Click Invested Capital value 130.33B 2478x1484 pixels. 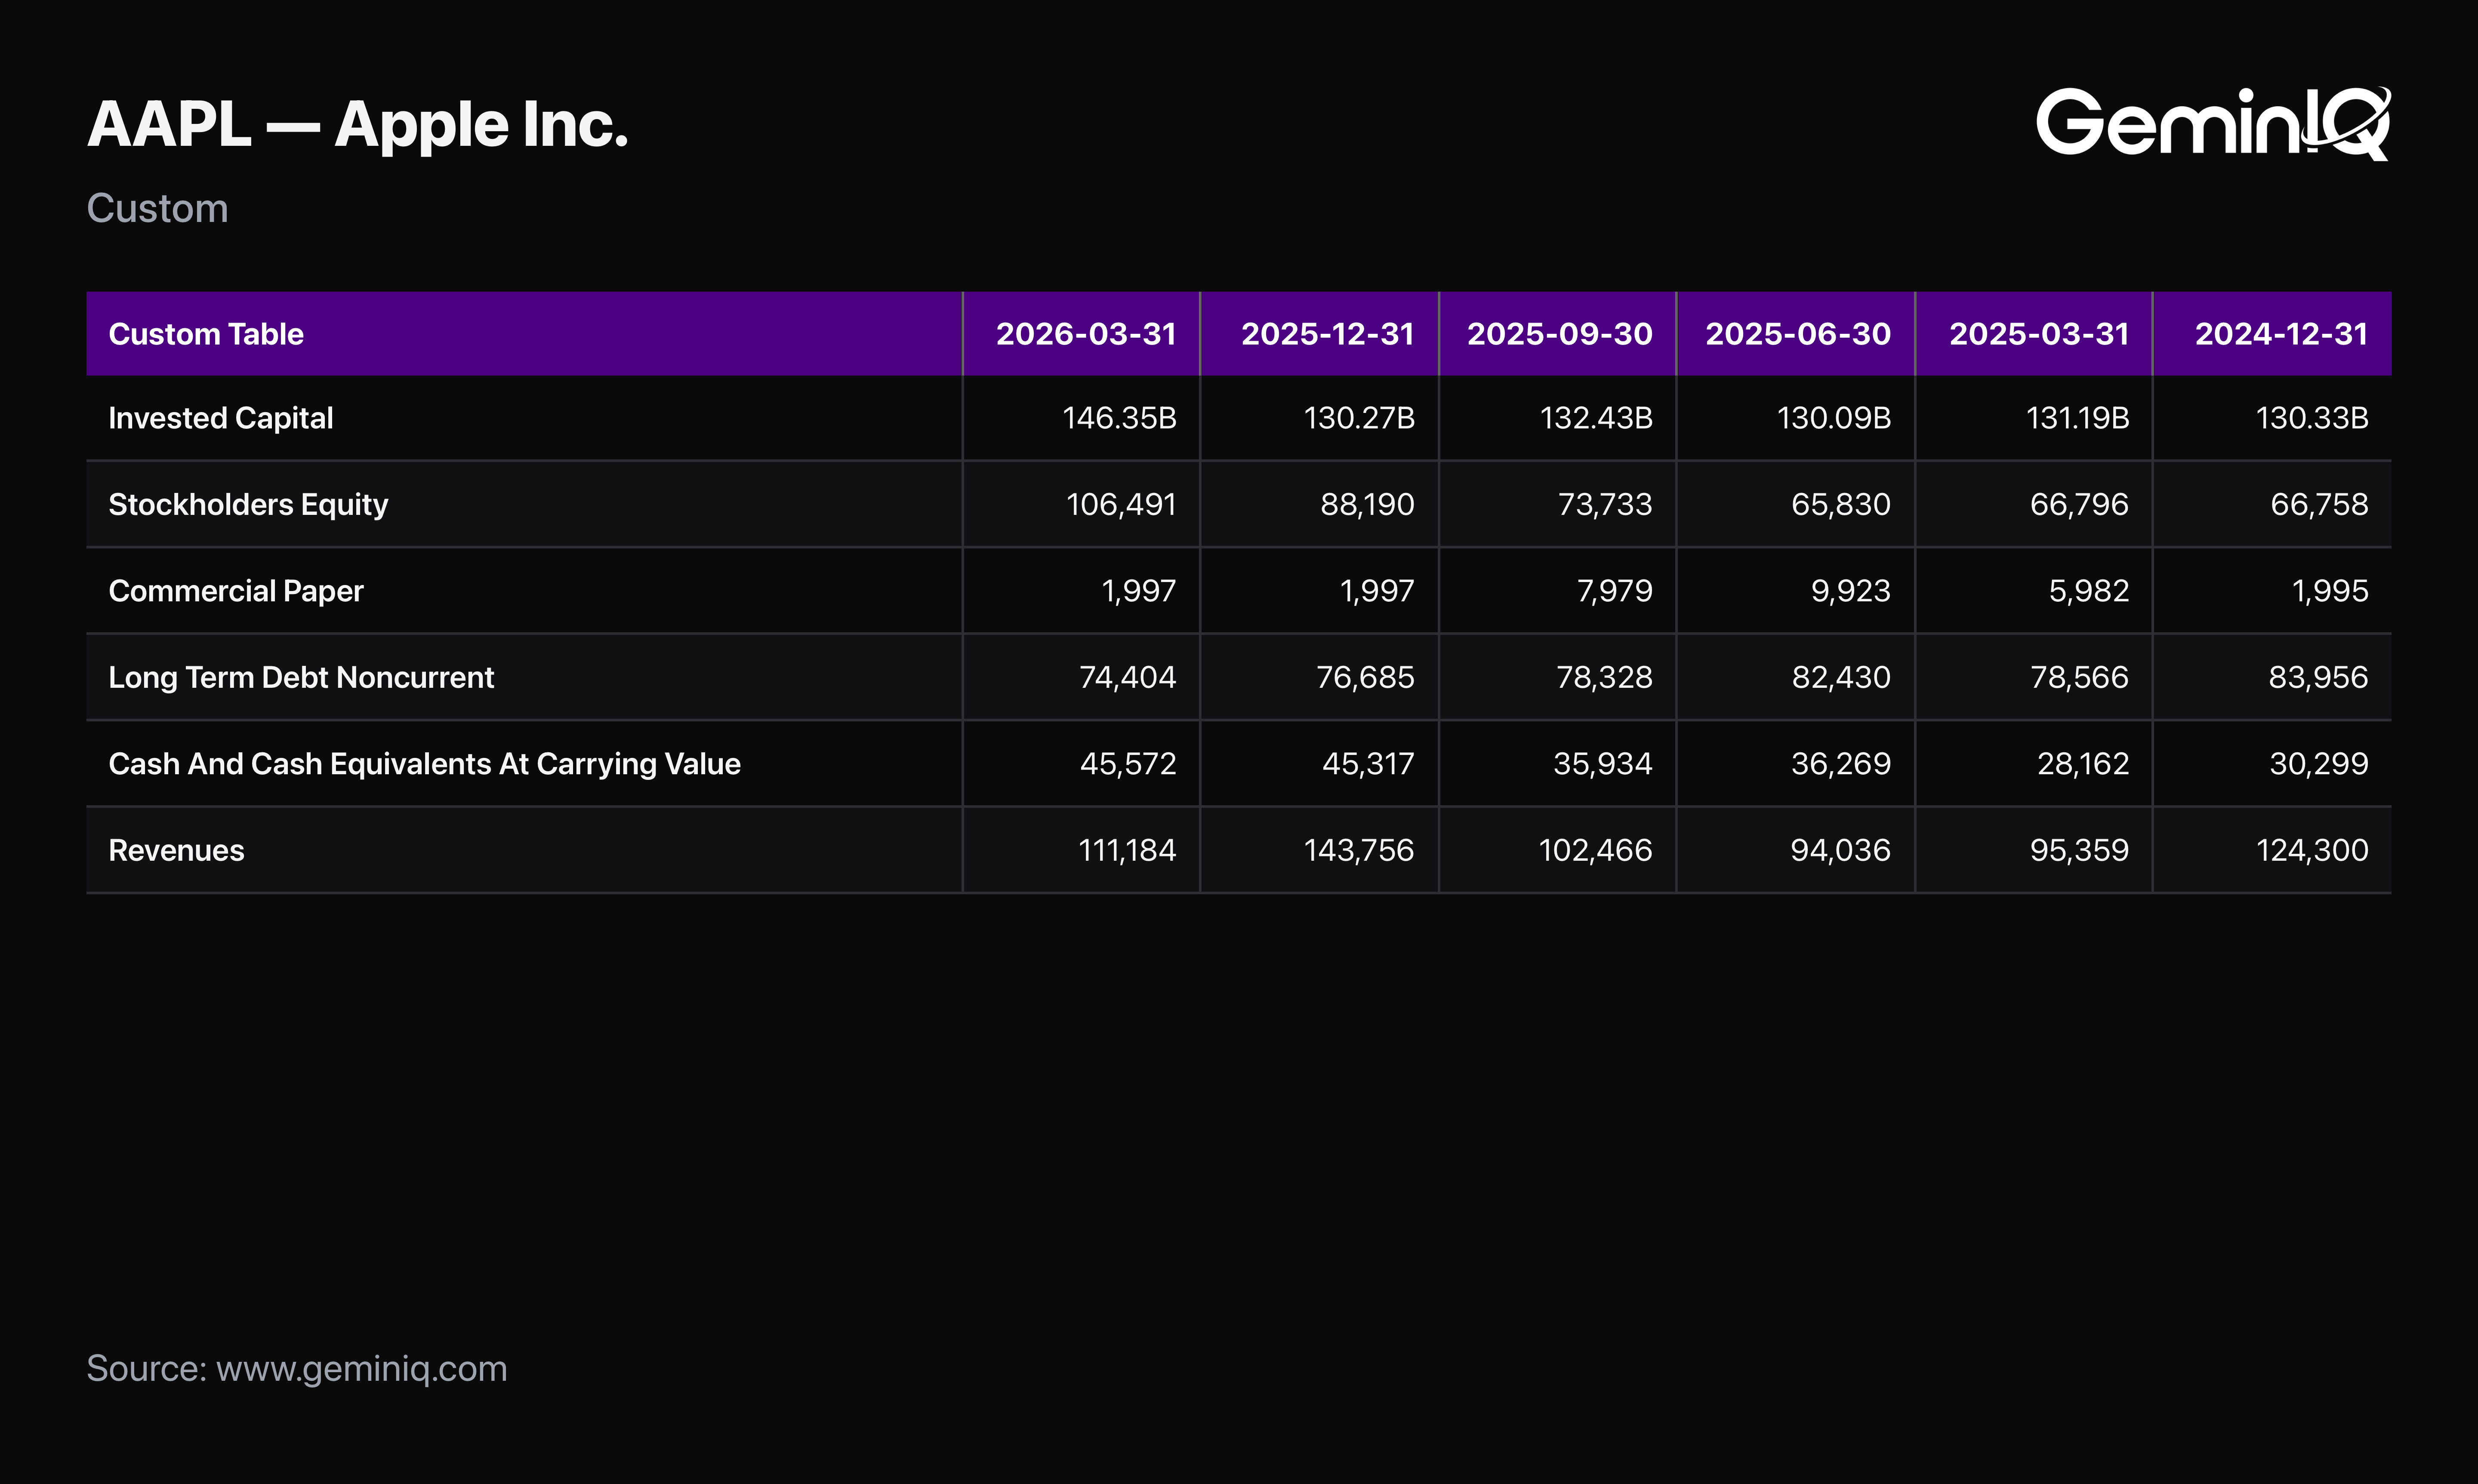2312,418
